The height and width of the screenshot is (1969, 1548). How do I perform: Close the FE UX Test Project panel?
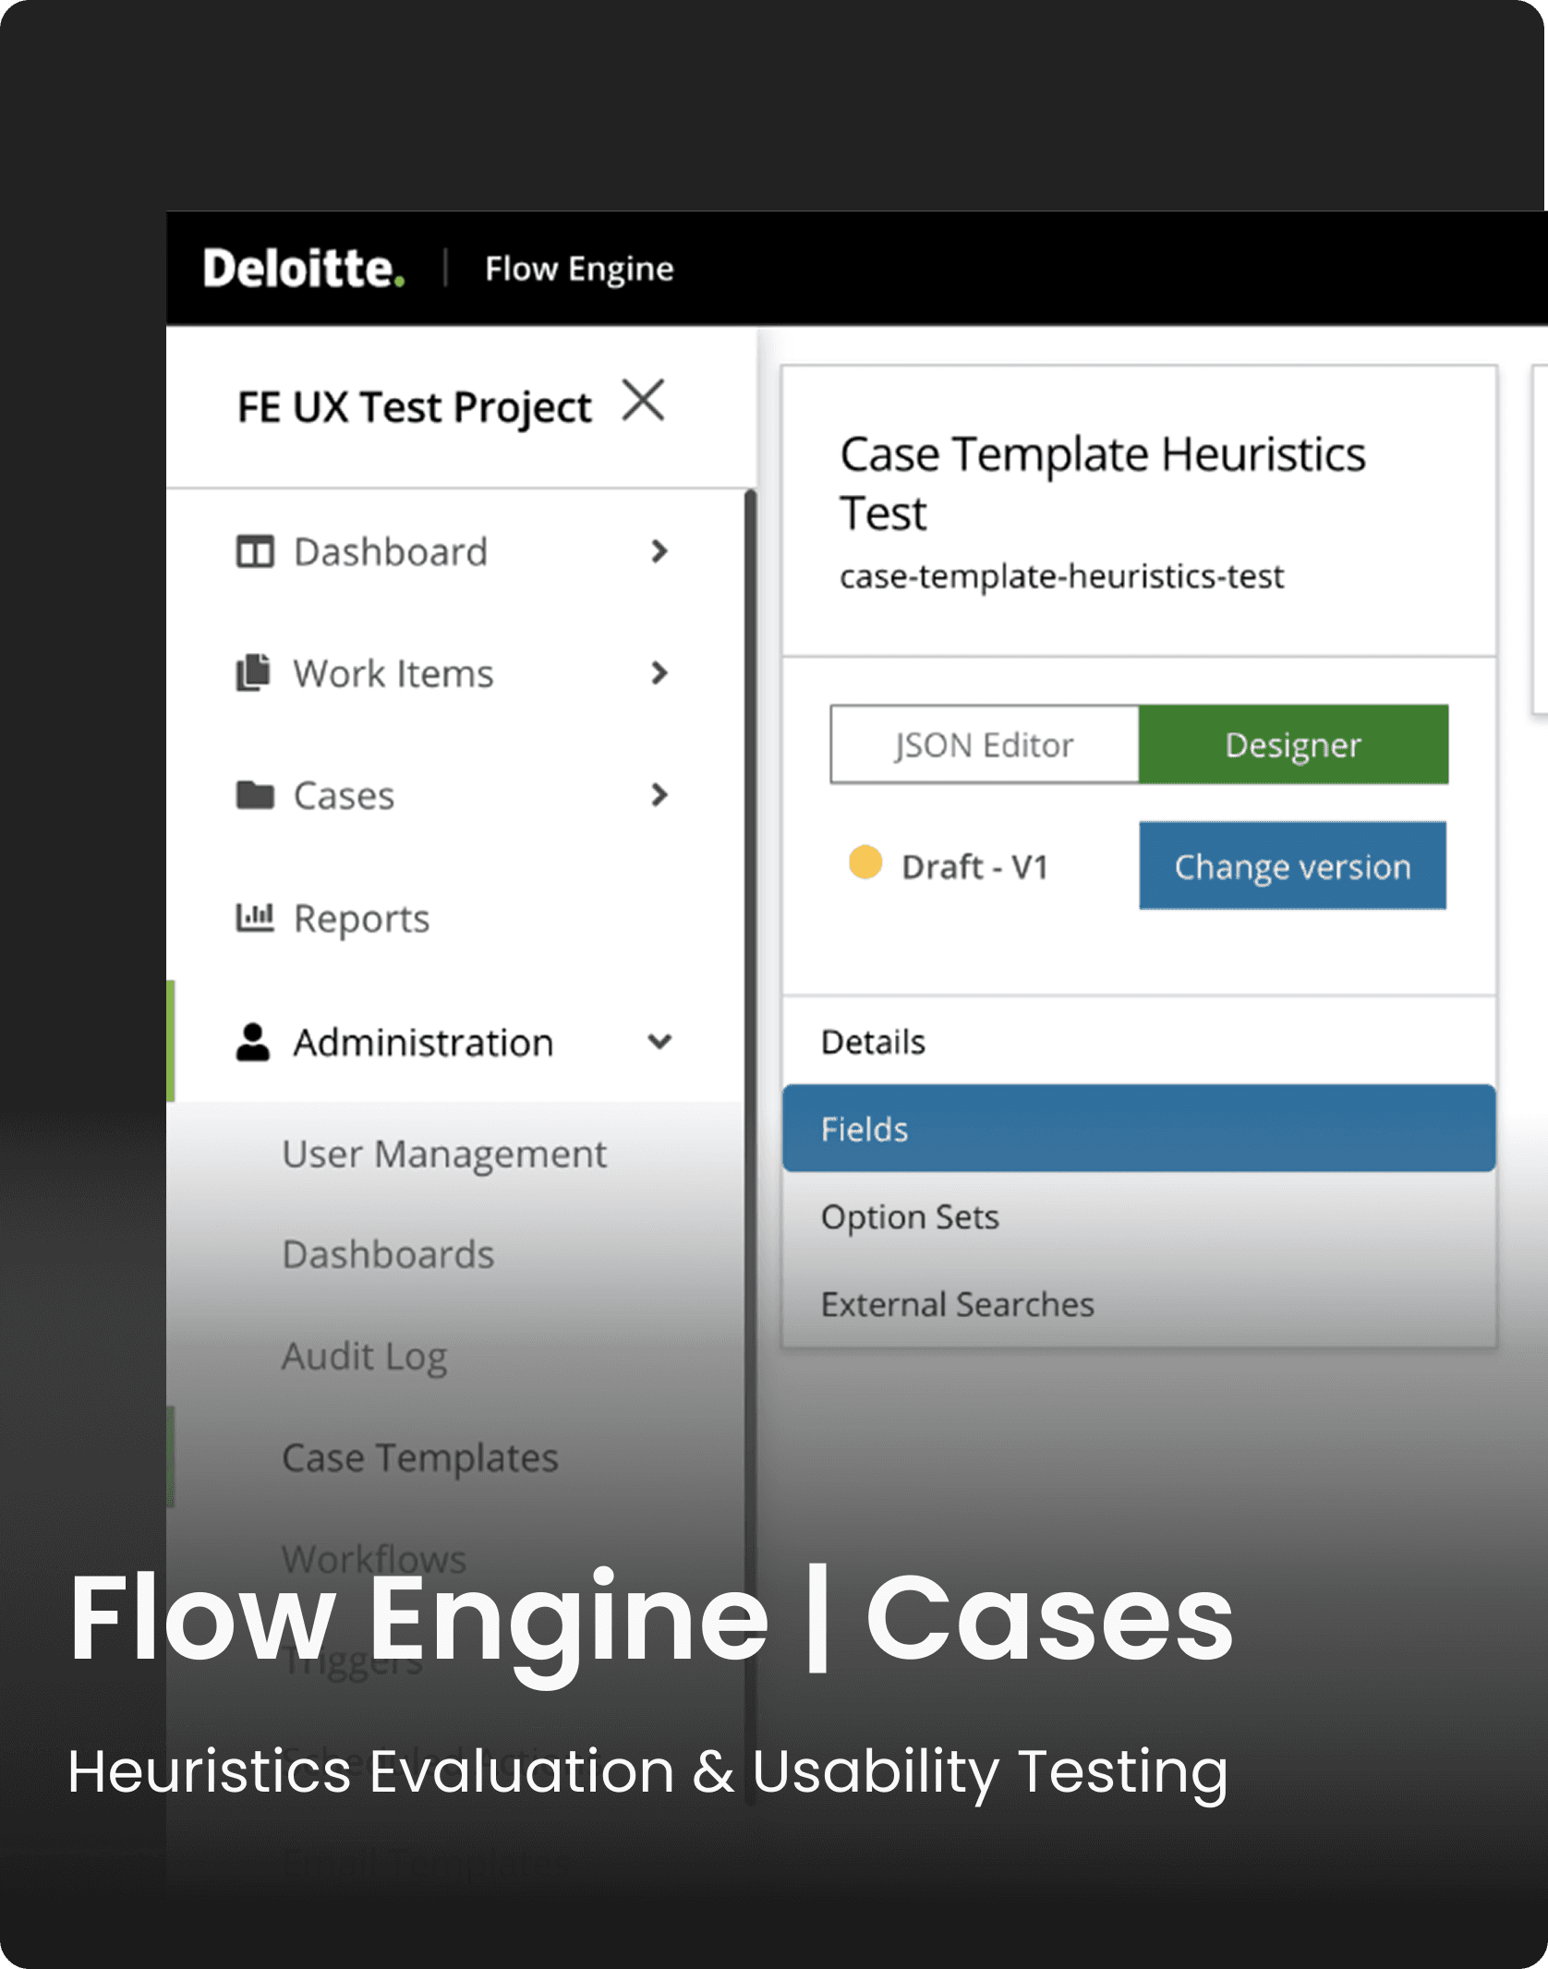[643, 401]
